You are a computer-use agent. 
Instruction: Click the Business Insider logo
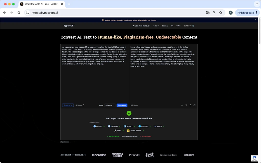(117, 155)
